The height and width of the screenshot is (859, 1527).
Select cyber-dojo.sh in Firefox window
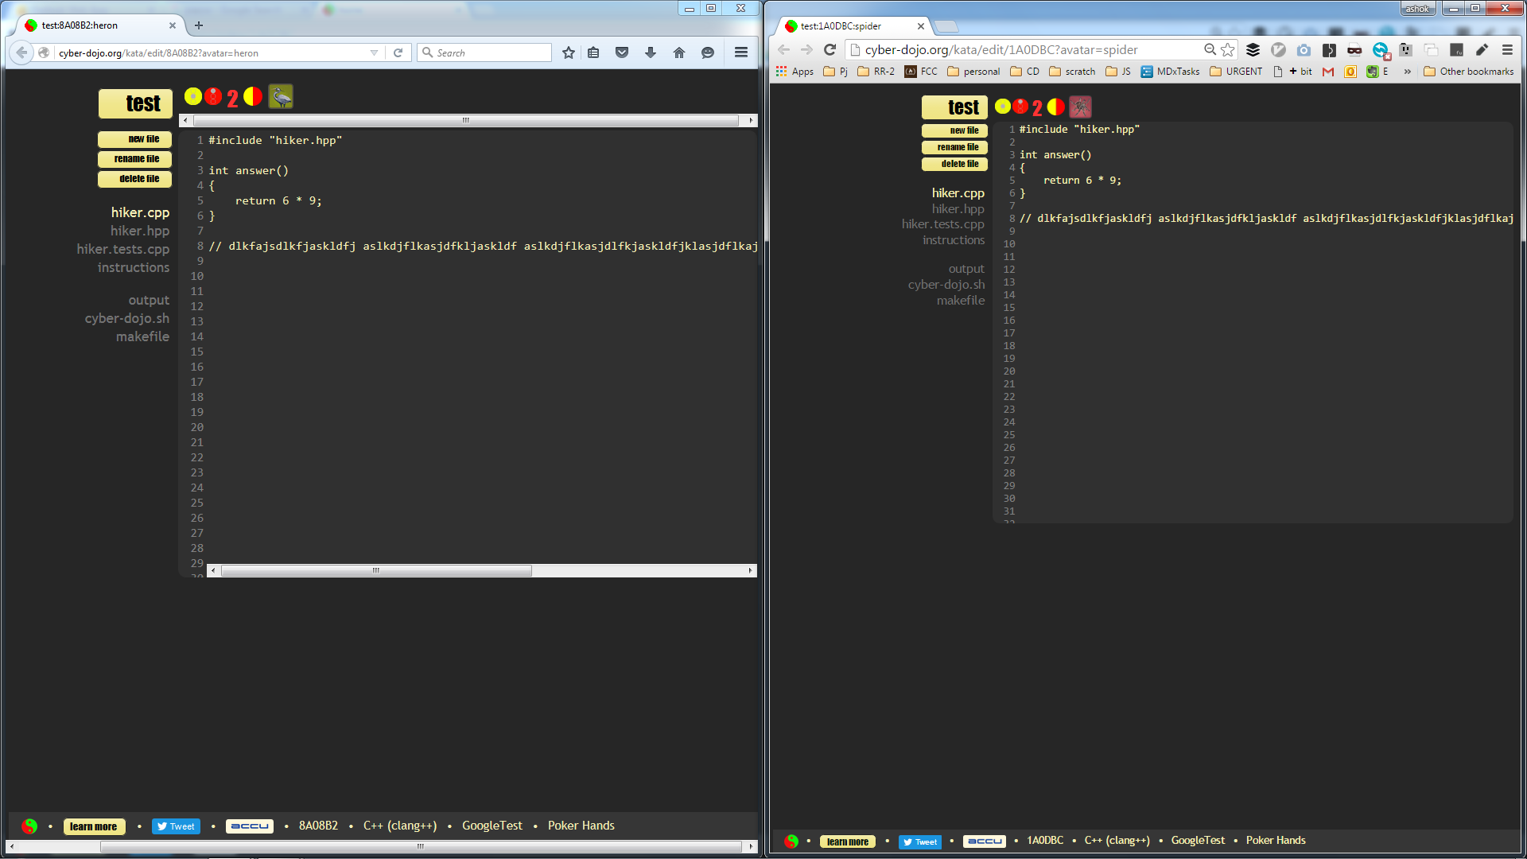tap(127, 318)
